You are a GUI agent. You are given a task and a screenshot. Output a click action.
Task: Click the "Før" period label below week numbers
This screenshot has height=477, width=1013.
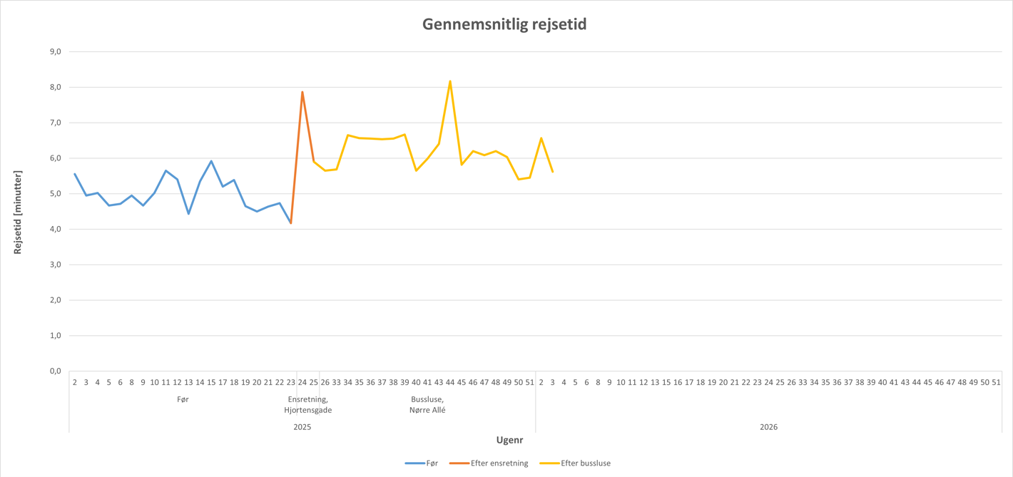click(x=183, y=399)
